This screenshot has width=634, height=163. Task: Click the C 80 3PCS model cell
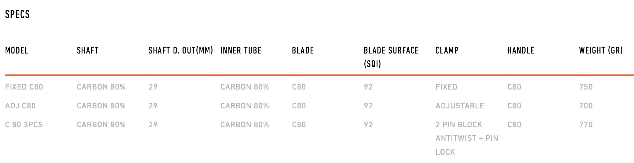pos(24,124)
